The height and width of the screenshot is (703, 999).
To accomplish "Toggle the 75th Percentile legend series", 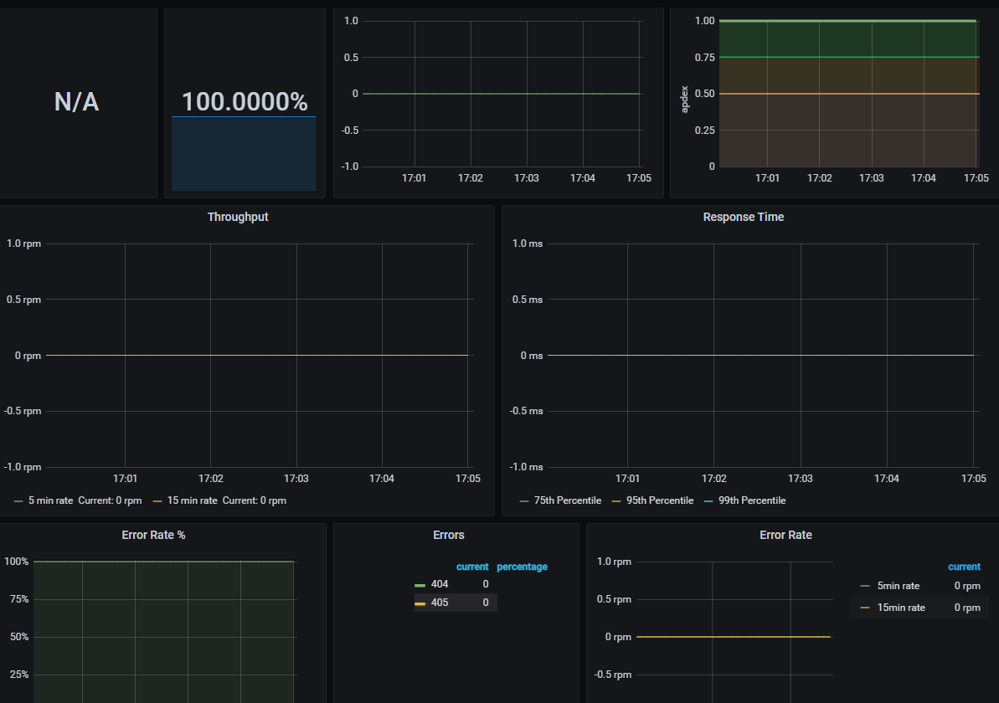I will pos(567,500).
